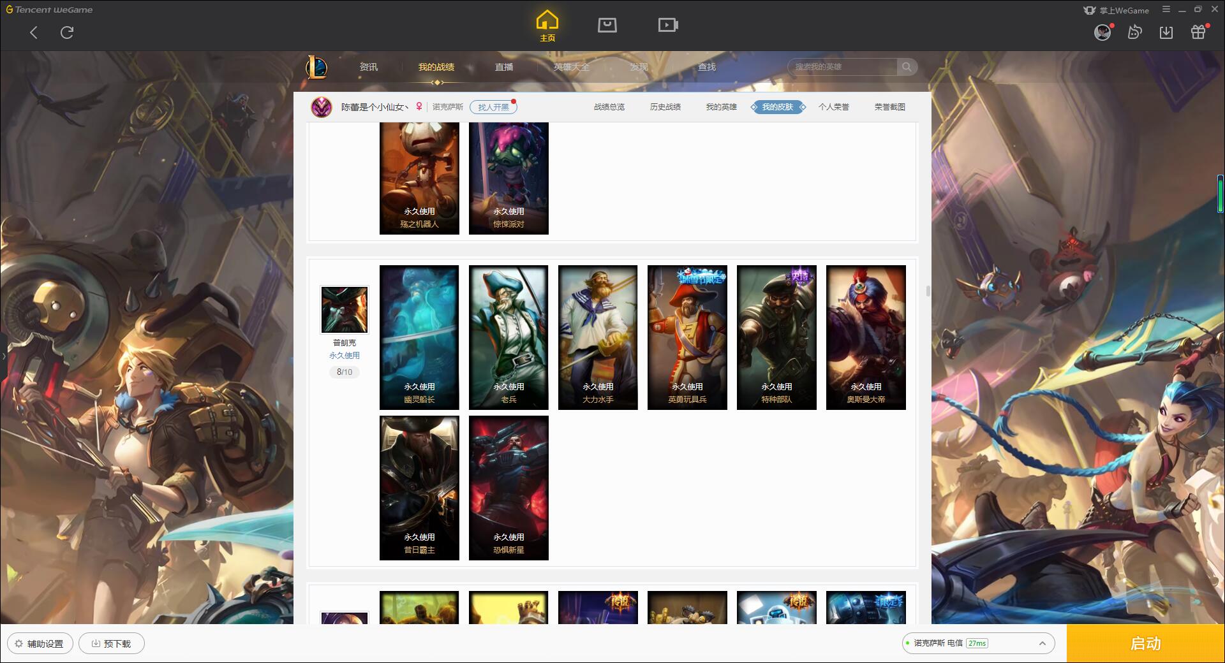Click the 掌上WeGame icon
The width and height of the screenshot is (1225, 663).
click(x=1090, y=10)
